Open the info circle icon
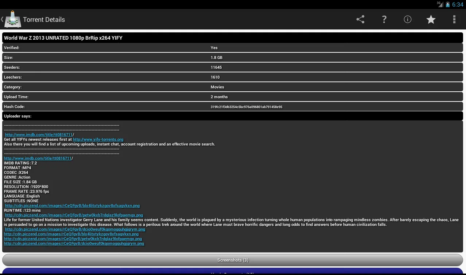Image resolution: width=466 pixels, height=275 pixels. 408,19
